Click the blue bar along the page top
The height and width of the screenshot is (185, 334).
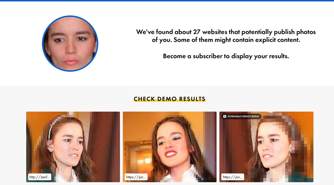coord(167,1)
